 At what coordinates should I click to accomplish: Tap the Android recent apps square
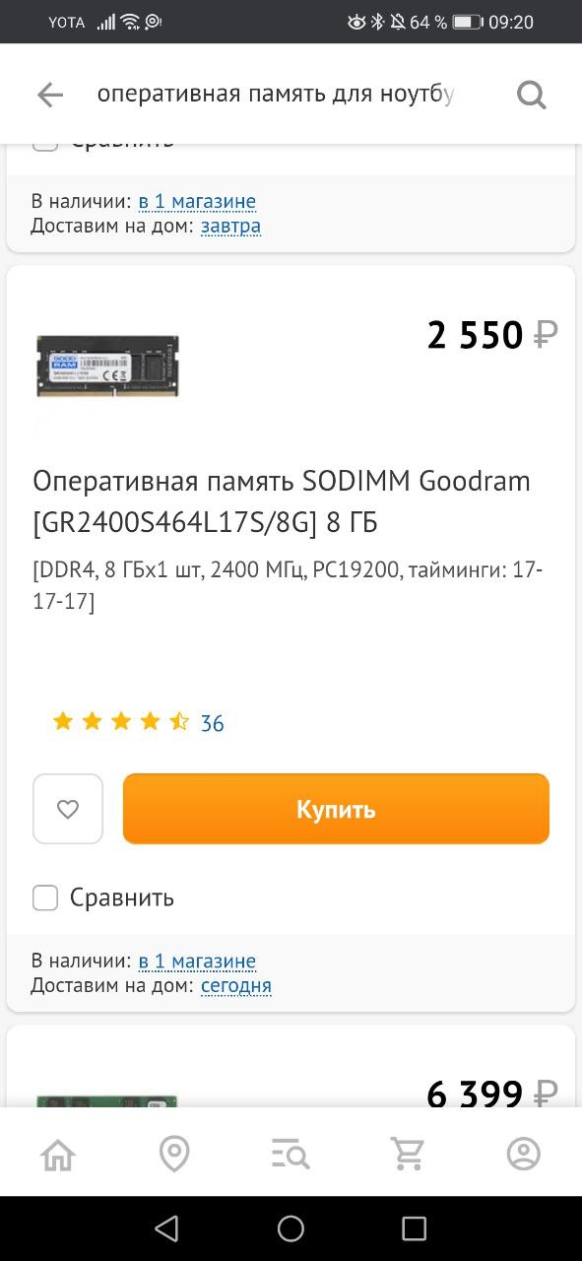pyautogui.click(x=415, y=1228)
